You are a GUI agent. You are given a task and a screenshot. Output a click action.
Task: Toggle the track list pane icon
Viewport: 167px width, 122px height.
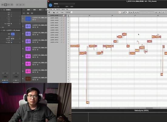49,12
